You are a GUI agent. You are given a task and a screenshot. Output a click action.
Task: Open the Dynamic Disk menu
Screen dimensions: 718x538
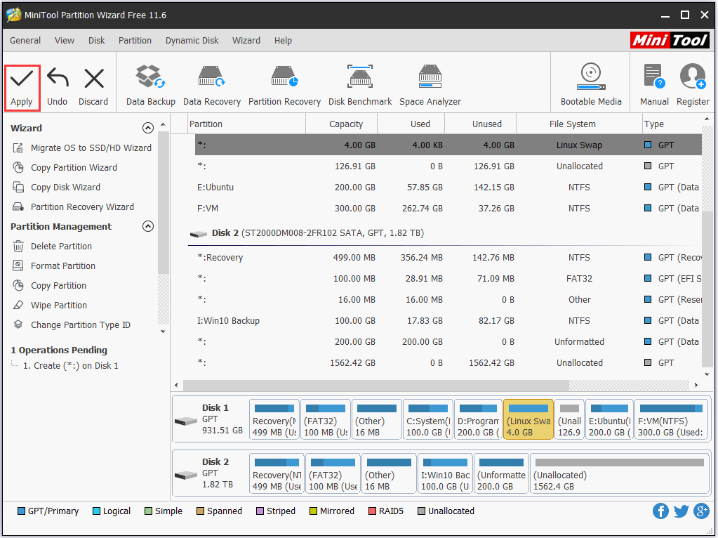point(192,40)
